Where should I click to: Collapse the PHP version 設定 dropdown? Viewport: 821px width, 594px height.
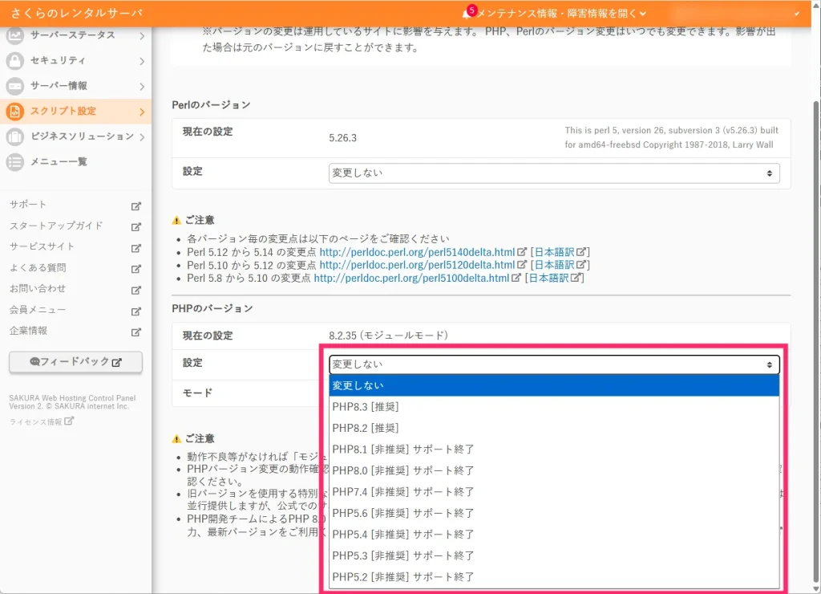tap(554, 364)
